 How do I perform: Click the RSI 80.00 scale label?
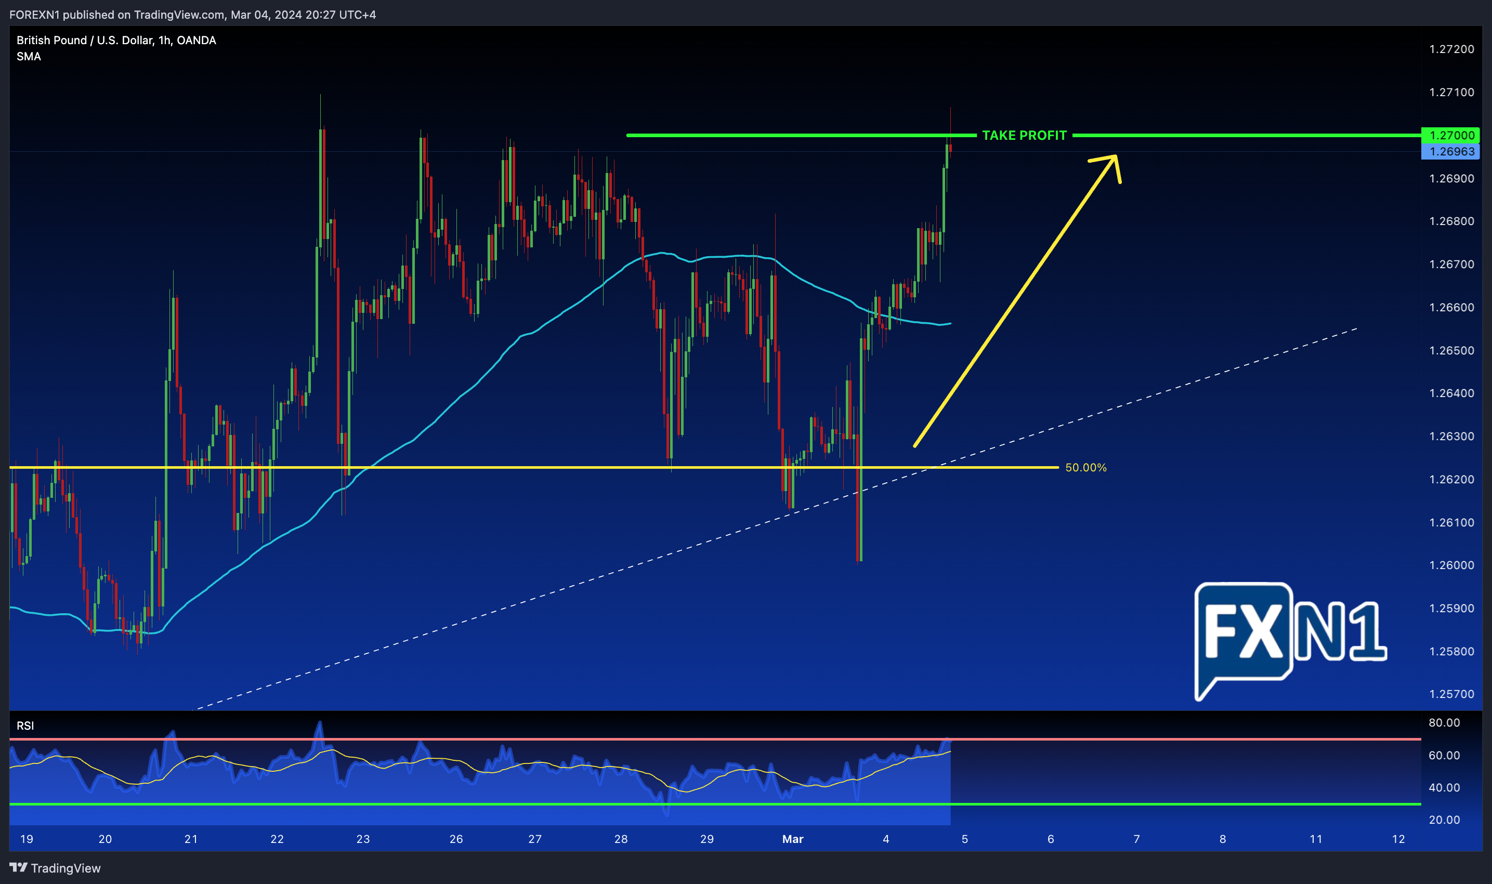point(1444,722)
